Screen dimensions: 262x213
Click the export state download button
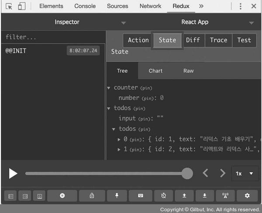tap(205, 196)
